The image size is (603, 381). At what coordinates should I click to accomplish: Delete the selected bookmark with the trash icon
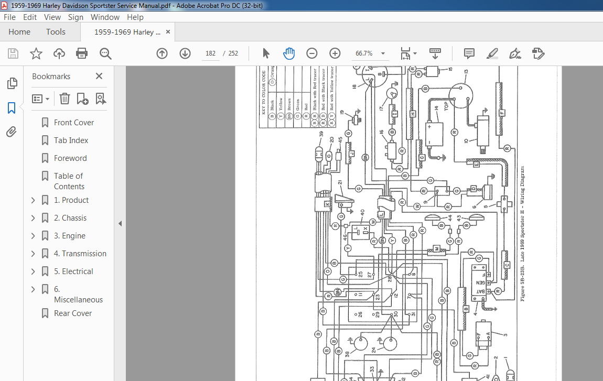coord(64,99)
